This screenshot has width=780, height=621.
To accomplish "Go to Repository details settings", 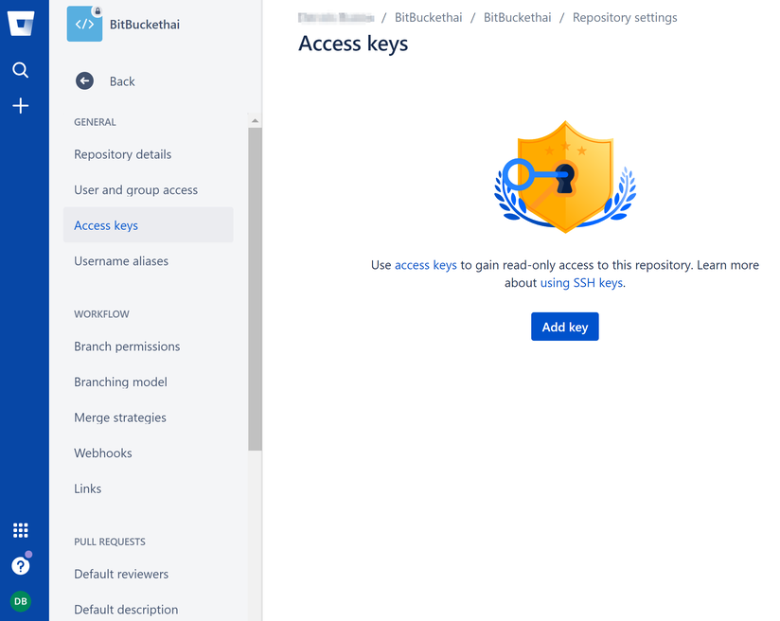I will [123, 154].
